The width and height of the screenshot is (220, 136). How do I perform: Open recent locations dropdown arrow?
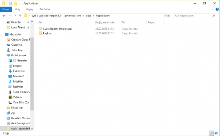tap(15, 16)
